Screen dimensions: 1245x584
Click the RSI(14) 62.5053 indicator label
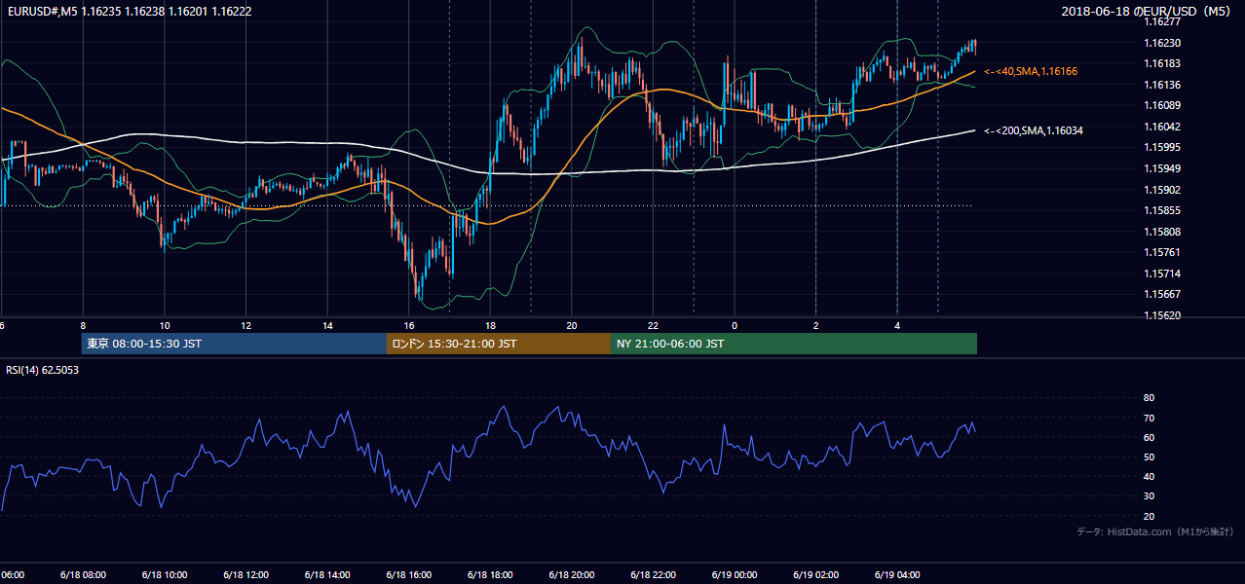(x=43, y=370)
